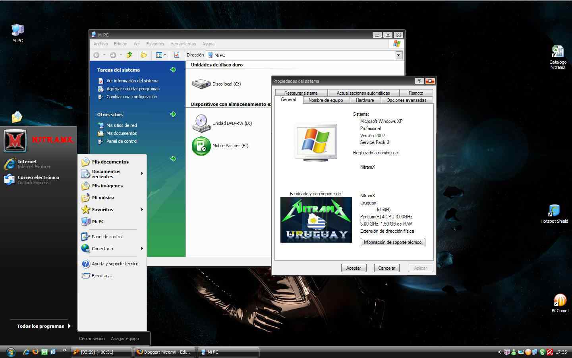Open the Favoritos menu in Mi PC
The width and height of the screenshot is (572, 358).
(x=155, y=44)
